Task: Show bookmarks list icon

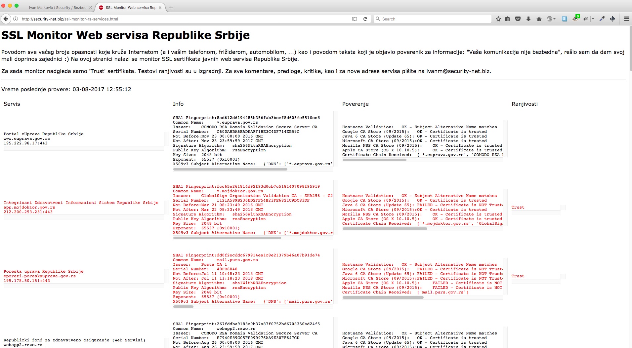Action: [x=507, y=19]
